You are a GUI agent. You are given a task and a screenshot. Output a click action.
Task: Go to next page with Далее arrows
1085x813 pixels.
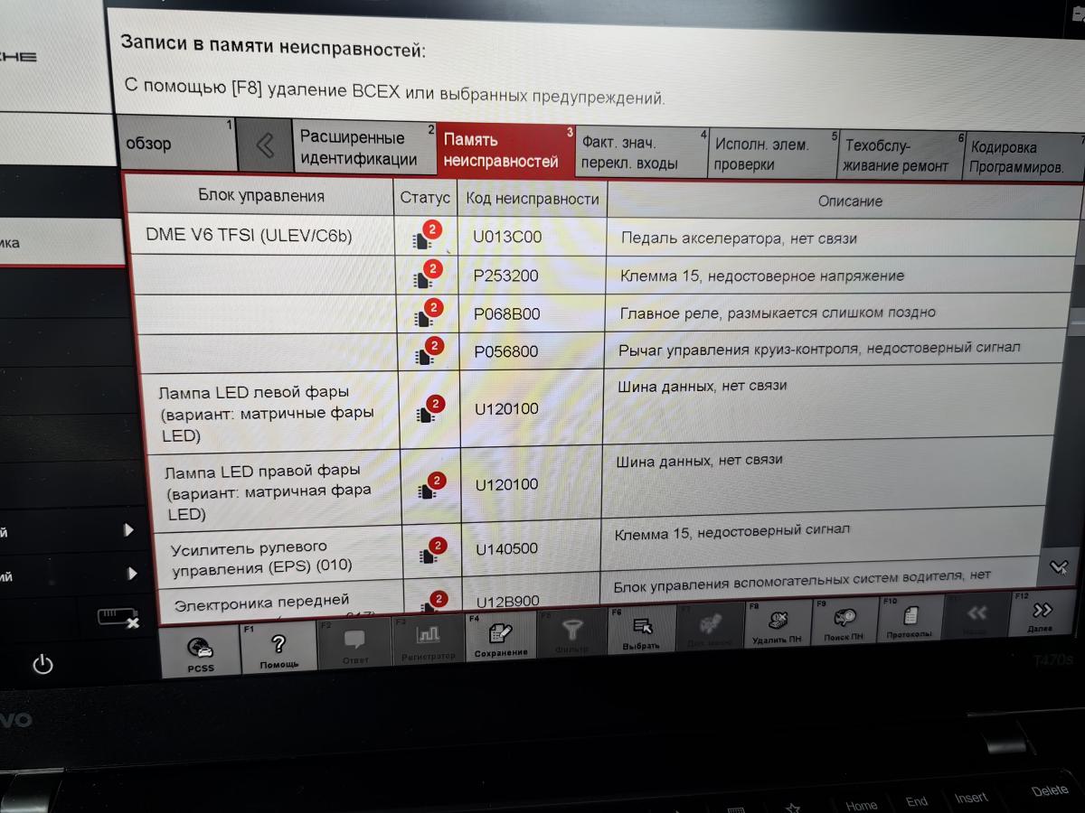(1042, 615)
